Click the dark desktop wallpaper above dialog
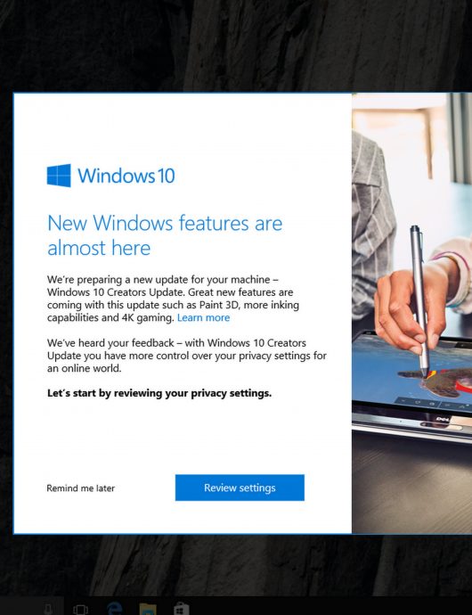Screen dimensions: 472x615 tap(235, 45)
